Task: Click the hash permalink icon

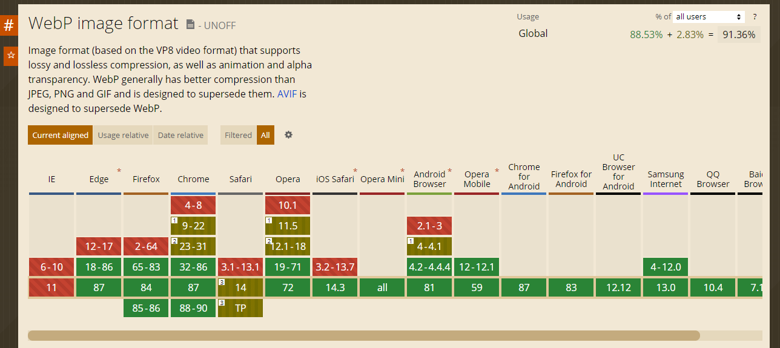Action: pyautogui.click(x=8, y=26)
